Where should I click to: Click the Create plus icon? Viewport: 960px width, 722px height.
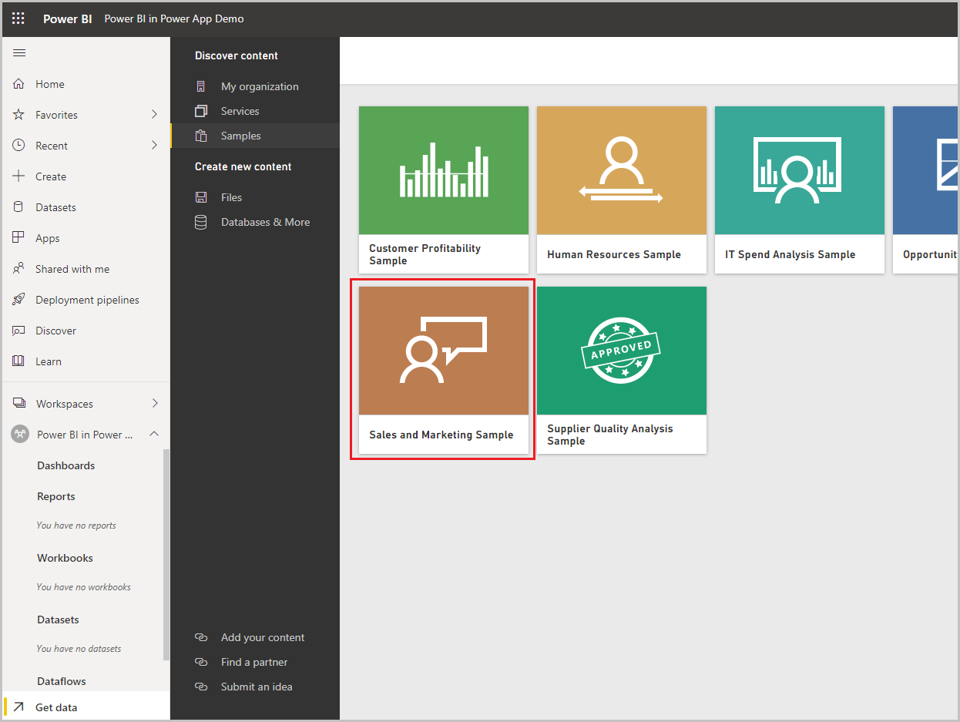coord(19,176)
